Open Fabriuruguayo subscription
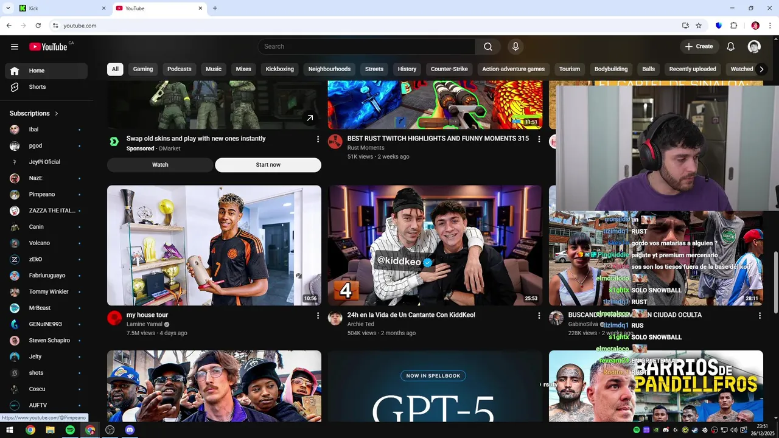Image resolution: width=779 pixels, height=438 pixels. click(x=46, y=276)
